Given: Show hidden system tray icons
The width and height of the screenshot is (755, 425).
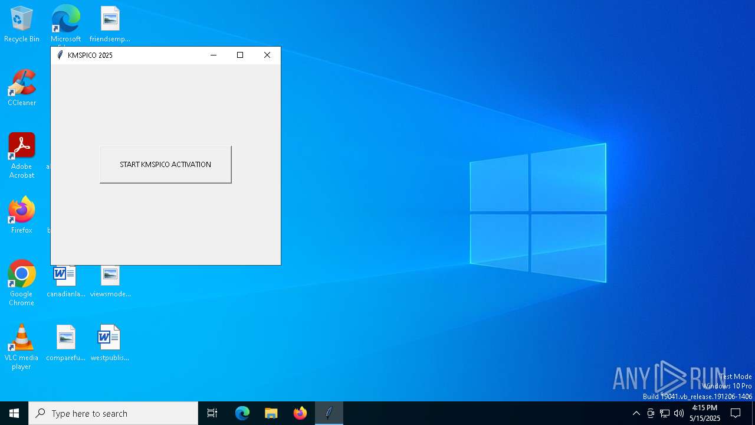Looking at the screenshot, I should [636, 413].
